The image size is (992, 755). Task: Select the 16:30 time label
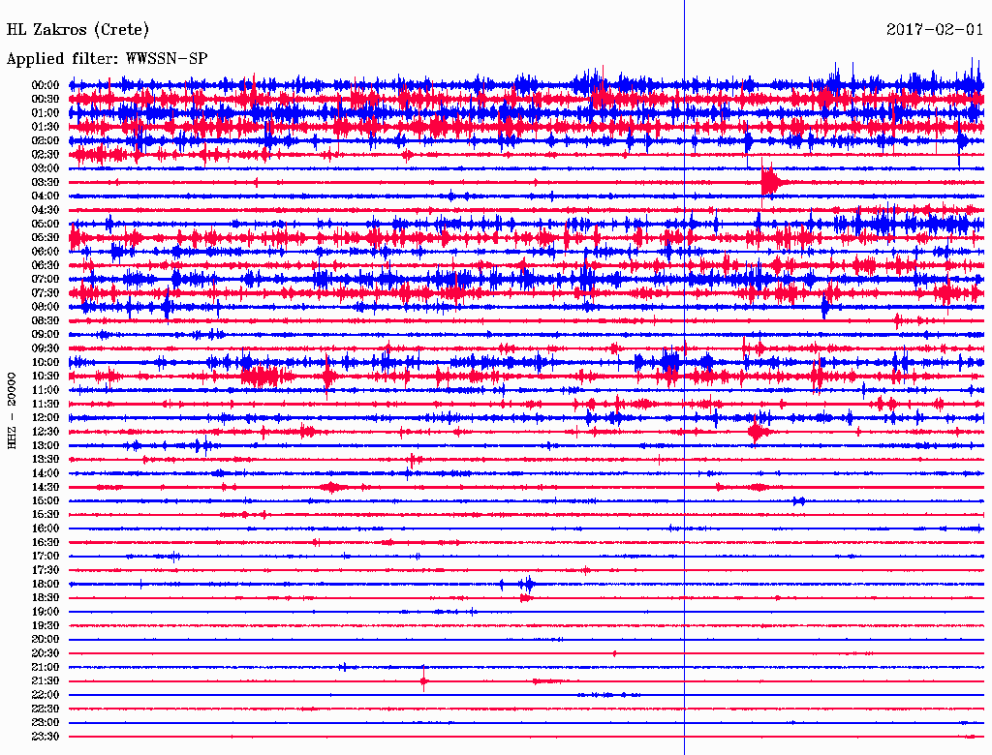click(46, 543)
